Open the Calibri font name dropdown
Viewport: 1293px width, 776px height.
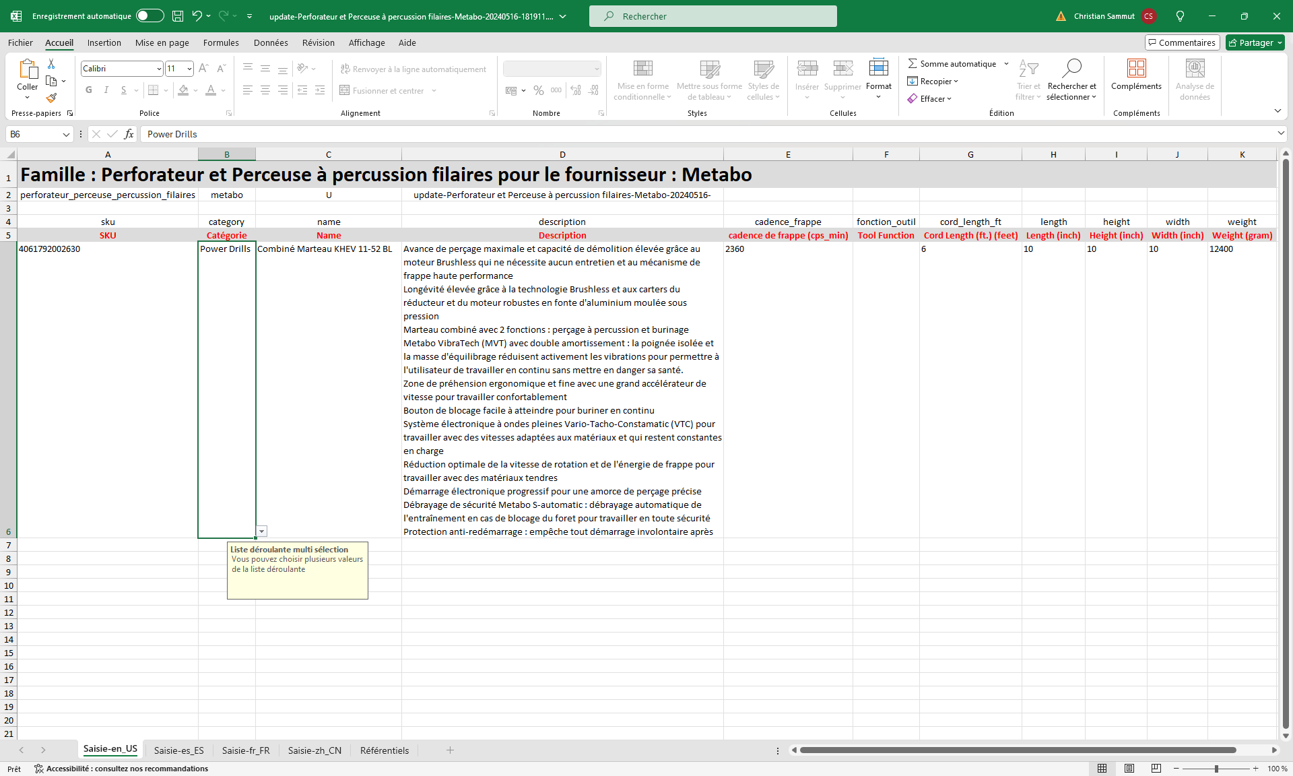coord(159,69)
